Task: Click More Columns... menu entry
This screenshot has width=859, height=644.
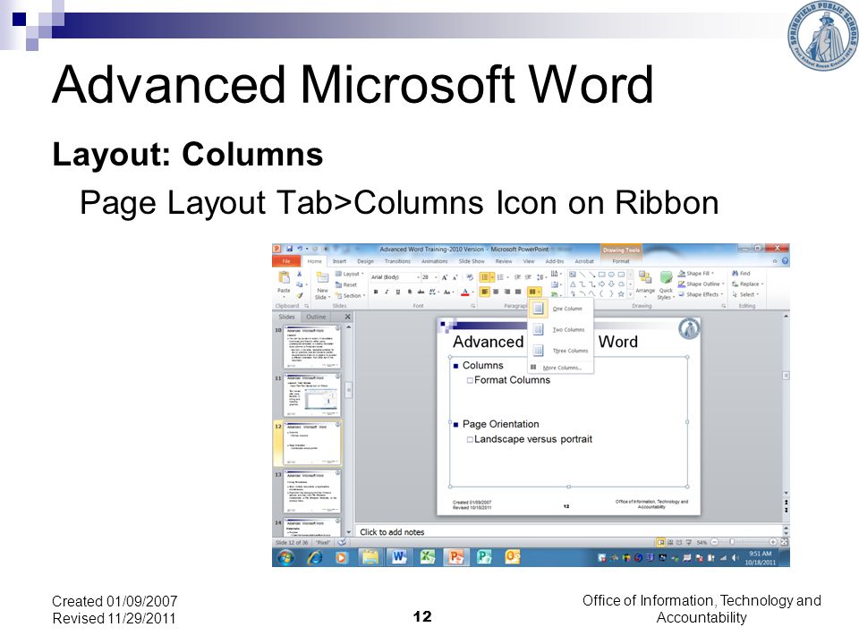Action: click(x=561, y=368)
